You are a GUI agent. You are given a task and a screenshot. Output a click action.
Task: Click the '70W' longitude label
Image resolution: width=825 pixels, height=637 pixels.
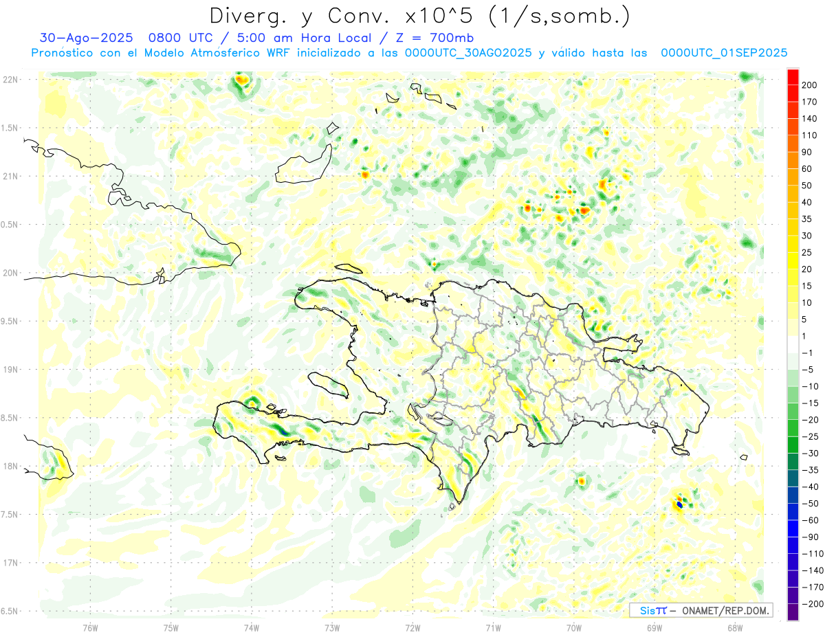click(574, 627)
